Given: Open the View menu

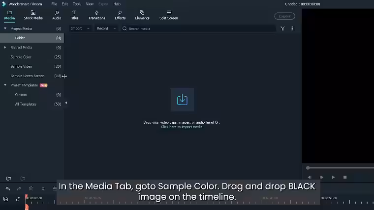Looking at the screenshot, I should (90, 4).
